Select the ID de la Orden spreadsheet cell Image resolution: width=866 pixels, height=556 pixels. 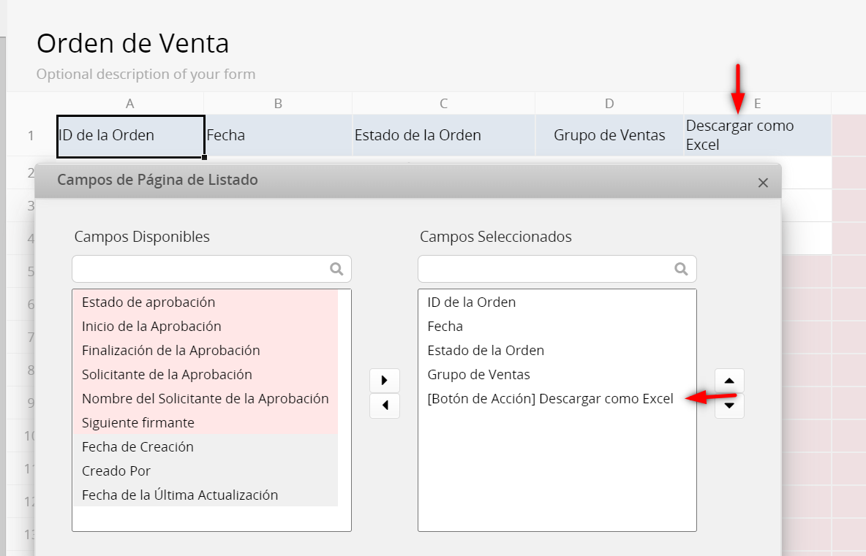[130, 135]
